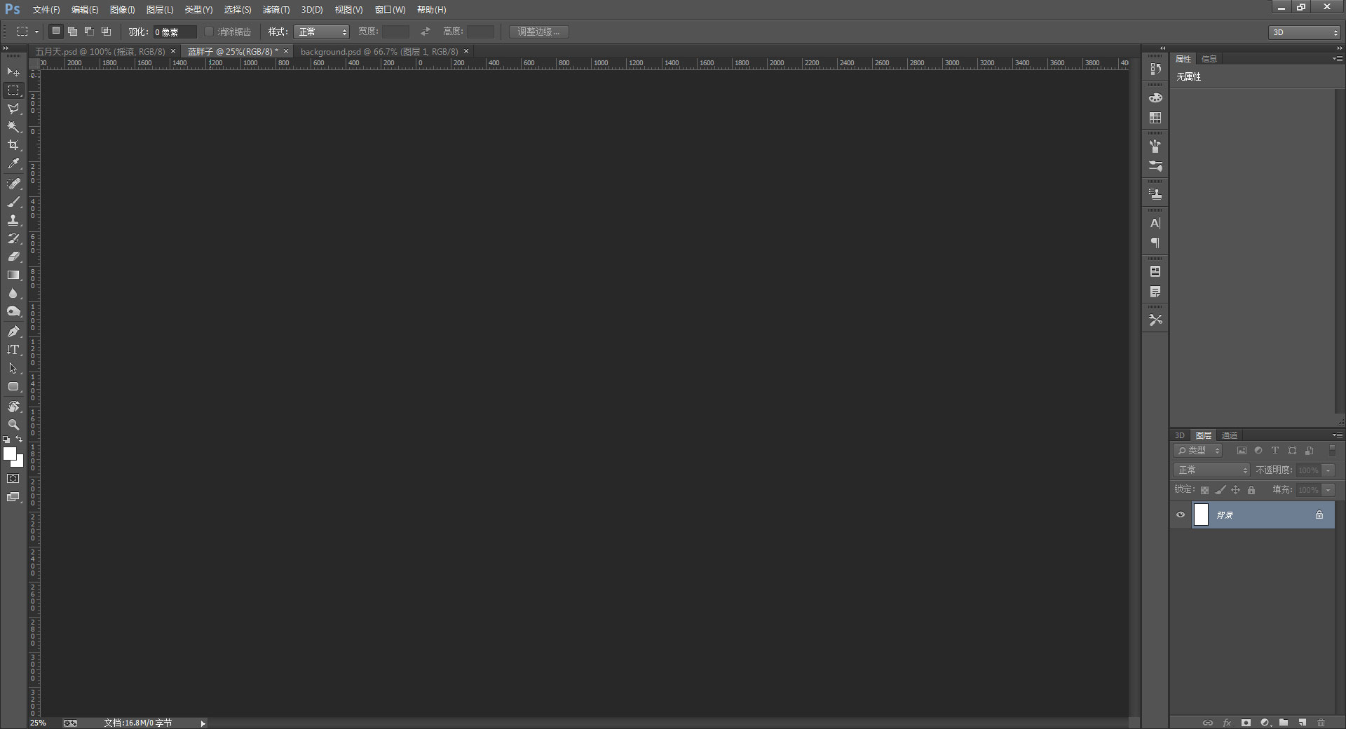This screenshot has height=729, width=1346.
Task: Toggle Quick Mask mode
Action: (13, 479)
